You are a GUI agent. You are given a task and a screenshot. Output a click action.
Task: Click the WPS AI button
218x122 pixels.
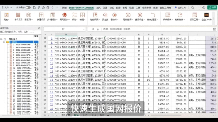tap(180, 8)
